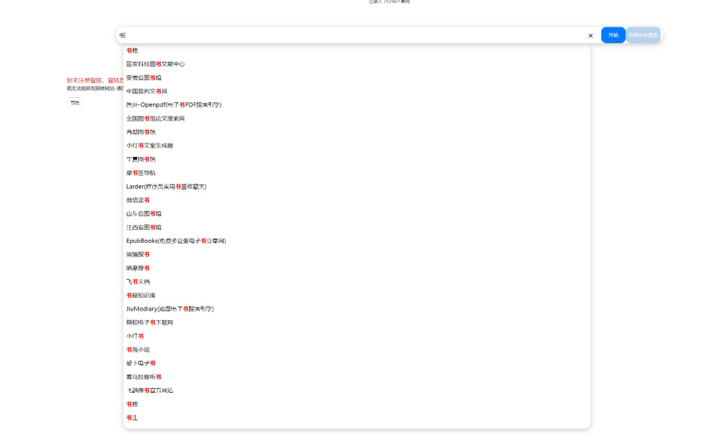Viewport: 728px width, 440px height.
Task: Choose 飞鸽传书官方网站 suggestion
Action: (357, 390)
